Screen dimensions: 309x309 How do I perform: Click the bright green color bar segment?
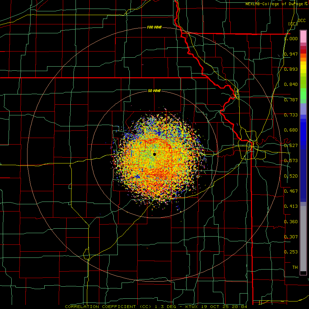[303, 94]
